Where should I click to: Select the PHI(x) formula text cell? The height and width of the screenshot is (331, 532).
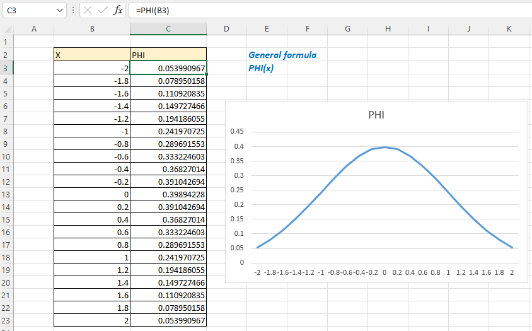pos(261,68)
